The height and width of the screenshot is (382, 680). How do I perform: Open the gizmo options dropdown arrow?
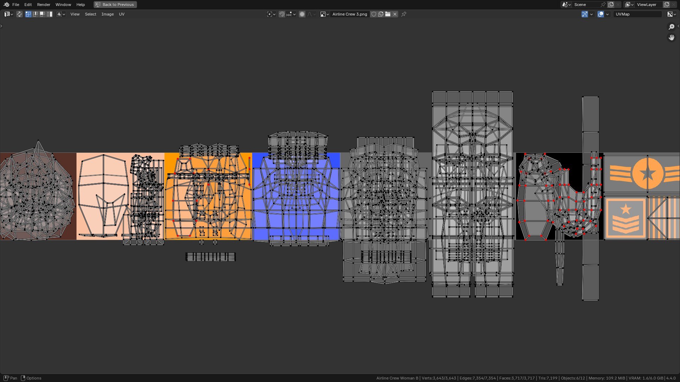pos(591,14)
